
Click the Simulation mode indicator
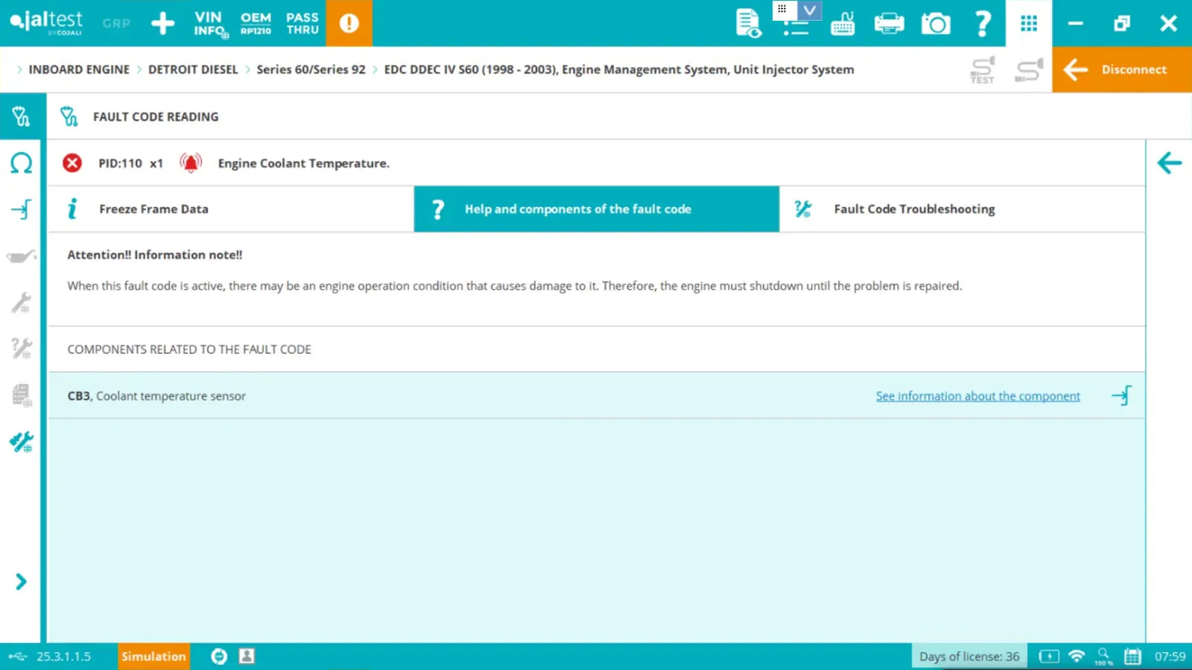click(153, 657)
